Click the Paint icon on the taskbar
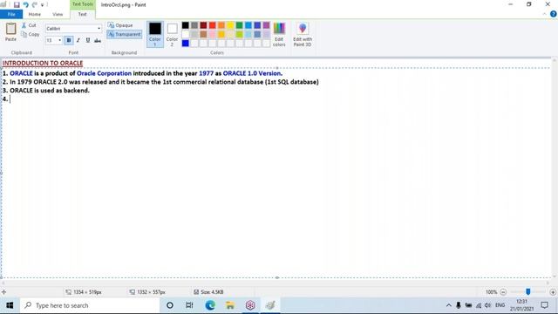Screen dimensions: 558x314 [x=270, y=305]
